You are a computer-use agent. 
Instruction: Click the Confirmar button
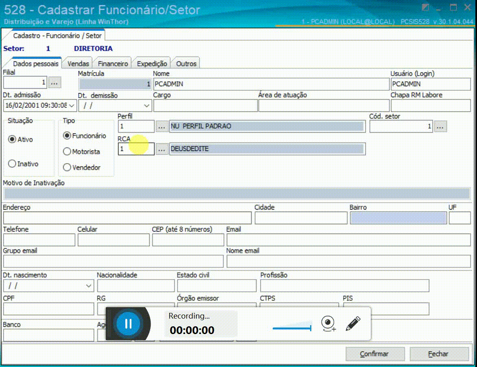pos(375,354)
